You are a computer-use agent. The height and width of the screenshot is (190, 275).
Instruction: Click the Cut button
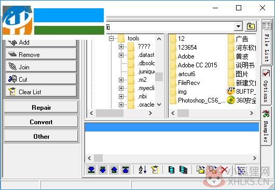(x=41, y=79)
